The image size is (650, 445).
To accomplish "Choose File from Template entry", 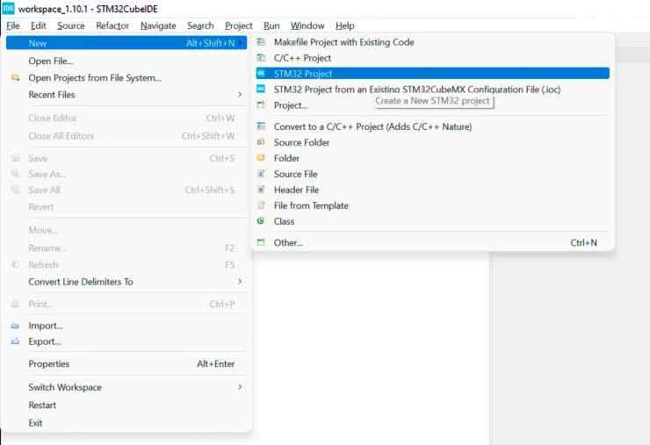I will [311, 205].
